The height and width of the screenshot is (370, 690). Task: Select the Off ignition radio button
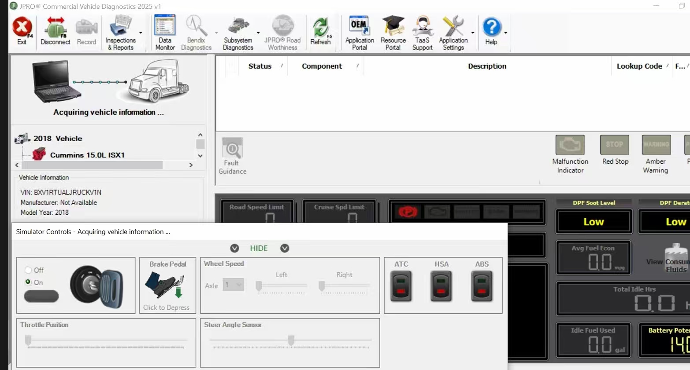point(28,270)
